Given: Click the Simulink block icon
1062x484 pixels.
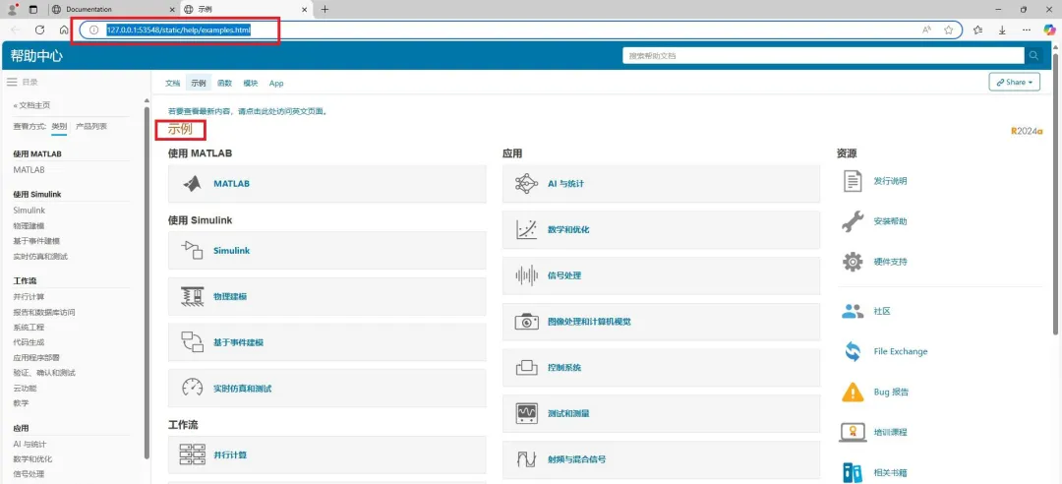Looking at the screenshot, I should [193, 250].
